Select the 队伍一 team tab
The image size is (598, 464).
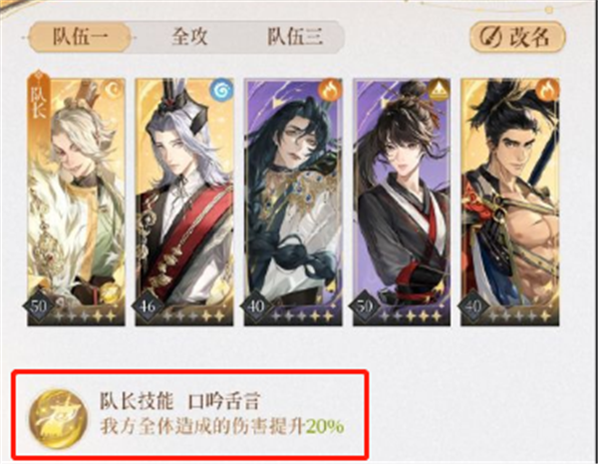[80, 37]
